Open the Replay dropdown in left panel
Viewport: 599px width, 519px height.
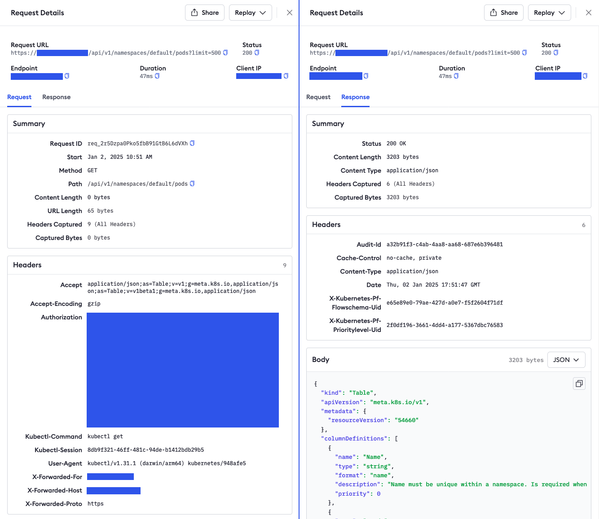pos(251,13)
